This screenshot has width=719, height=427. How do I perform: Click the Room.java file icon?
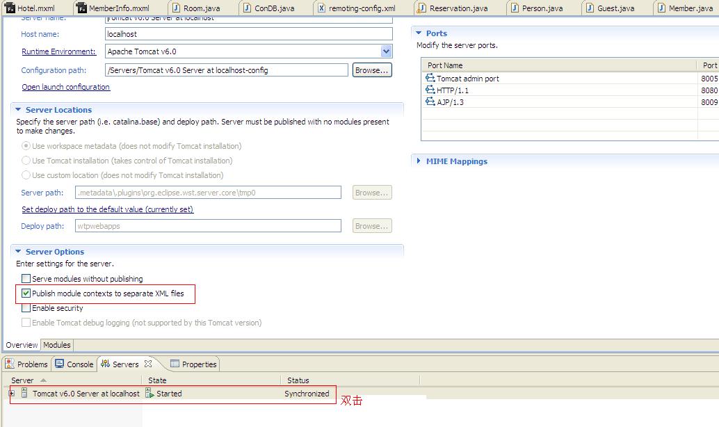pyautogui.click(x=176, y=8)
